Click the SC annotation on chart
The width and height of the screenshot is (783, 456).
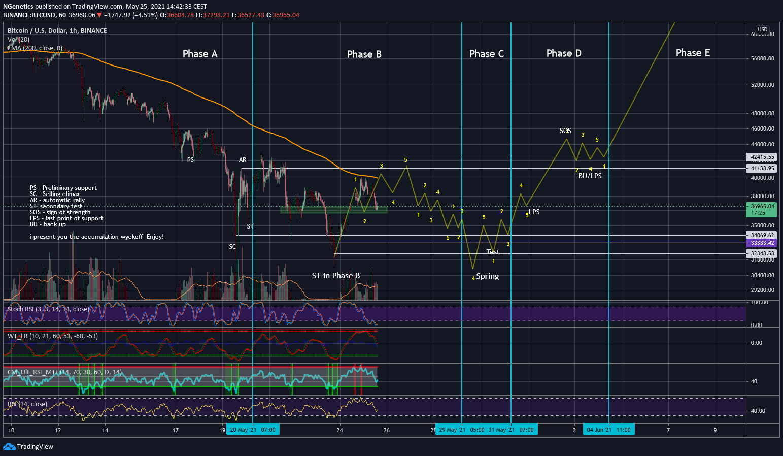tap(232, 247)
